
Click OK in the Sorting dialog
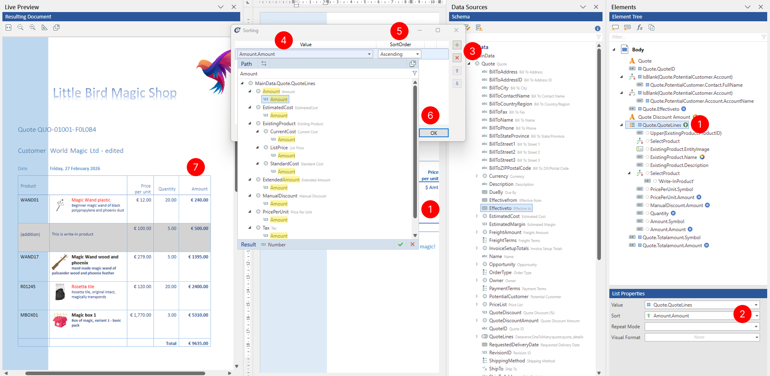[x=434, y=133]
